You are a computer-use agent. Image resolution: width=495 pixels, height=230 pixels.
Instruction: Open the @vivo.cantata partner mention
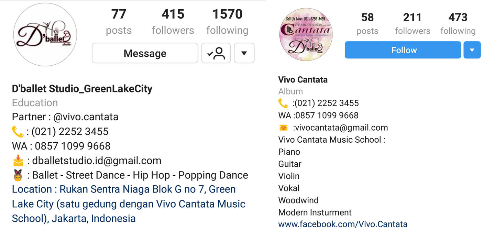click(x=86, y=117)
